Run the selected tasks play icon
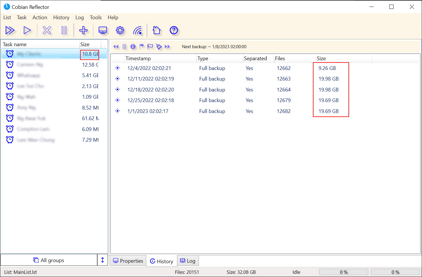This screenshot has height=277, width=422. tap(27, 30)
